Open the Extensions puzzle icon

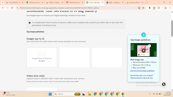159,8
